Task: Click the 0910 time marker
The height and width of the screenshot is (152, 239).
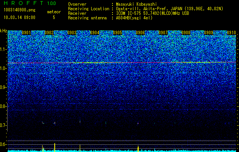Action: tap(231, 33)
